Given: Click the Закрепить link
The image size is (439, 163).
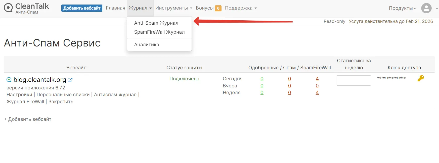Looking at the screenshot, I should [x=61, y=101].
